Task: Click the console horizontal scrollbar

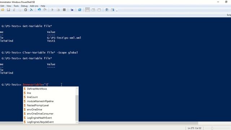Action: pyautogui.click(x=99, y=123)
